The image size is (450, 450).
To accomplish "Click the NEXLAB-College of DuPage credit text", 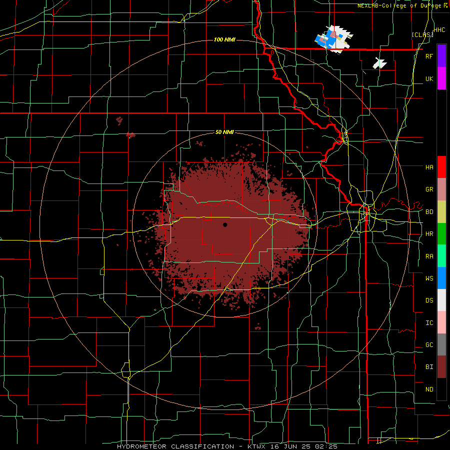I will click(402, 5).
